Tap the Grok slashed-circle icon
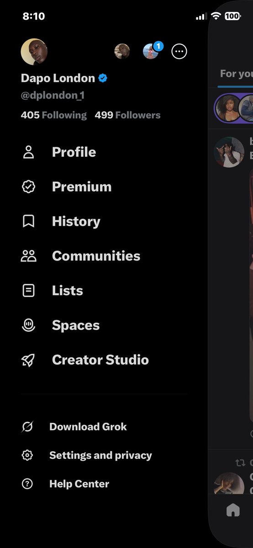The height and width of the screenshot is (548, 253). coord(27,427)
